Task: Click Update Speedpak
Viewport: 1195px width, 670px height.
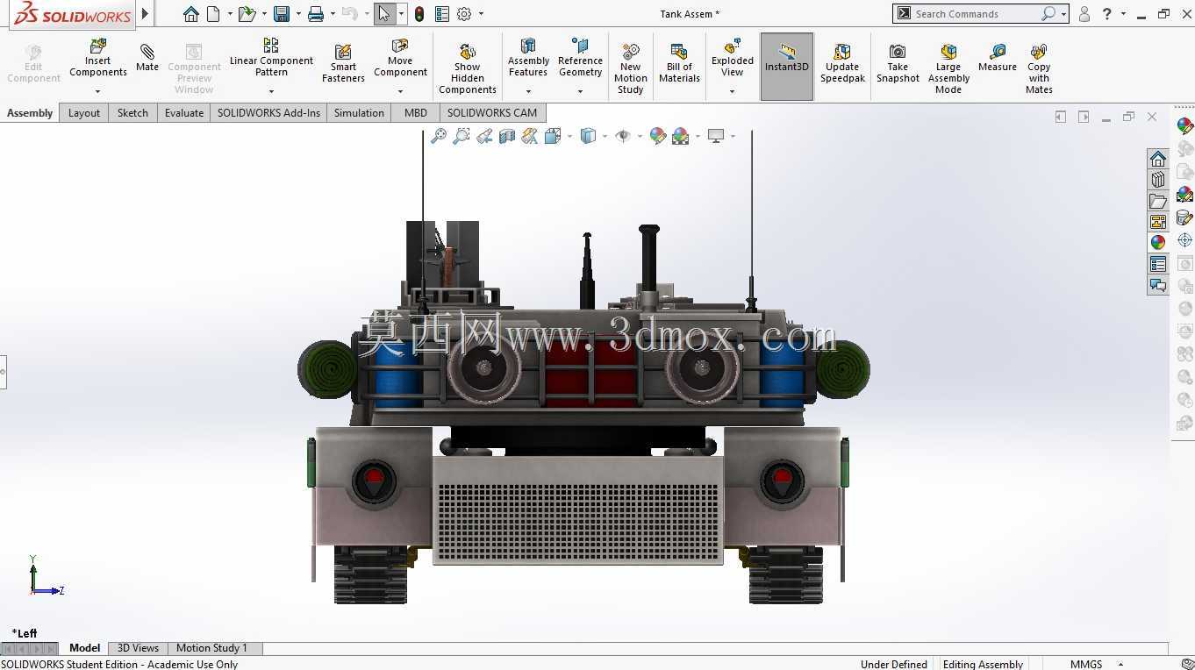Action: (x=842, y=64)
